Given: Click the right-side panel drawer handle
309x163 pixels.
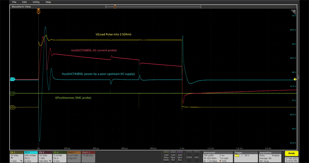Looking at the screenshot, I should [x=299, y=77].
